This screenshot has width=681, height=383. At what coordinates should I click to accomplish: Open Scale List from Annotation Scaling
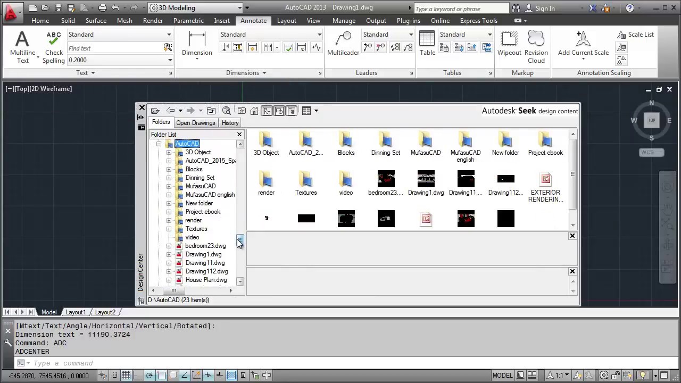[635, 35]
